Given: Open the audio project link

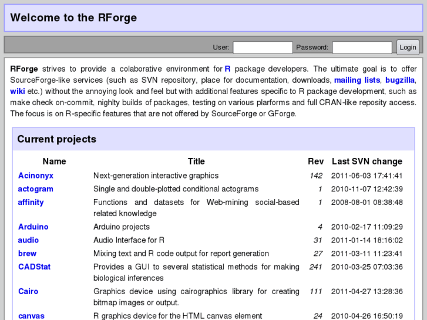Looking at the screenshot, I should (28, 240).
